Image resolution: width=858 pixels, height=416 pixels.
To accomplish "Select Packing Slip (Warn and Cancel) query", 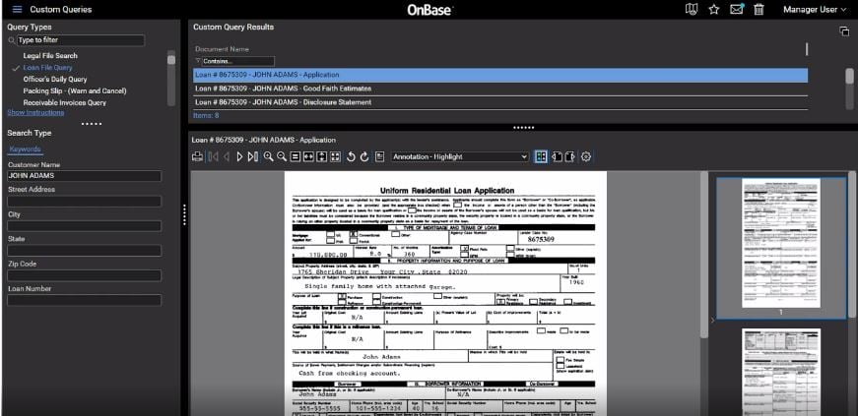I will 75,90.
